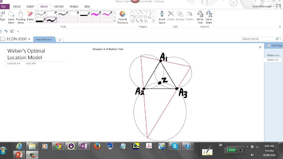
Task: Click the Insert Space tool
Action: [x=162, y=17]
